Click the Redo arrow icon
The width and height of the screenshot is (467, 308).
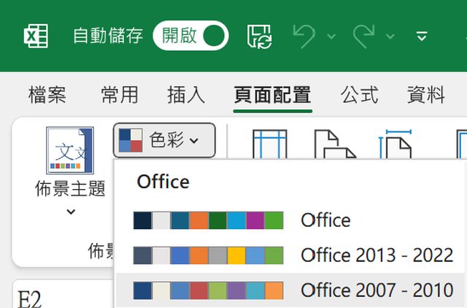pos(365,36)
